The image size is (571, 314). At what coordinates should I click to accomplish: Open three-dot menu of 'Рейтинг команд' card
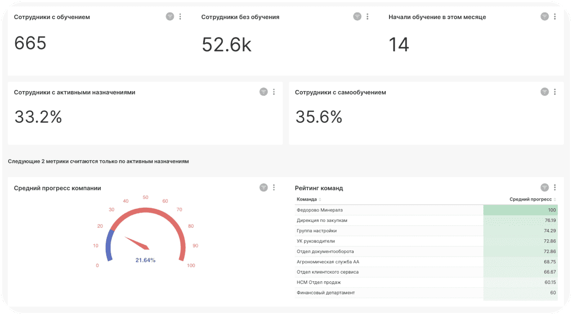[555, 187]
